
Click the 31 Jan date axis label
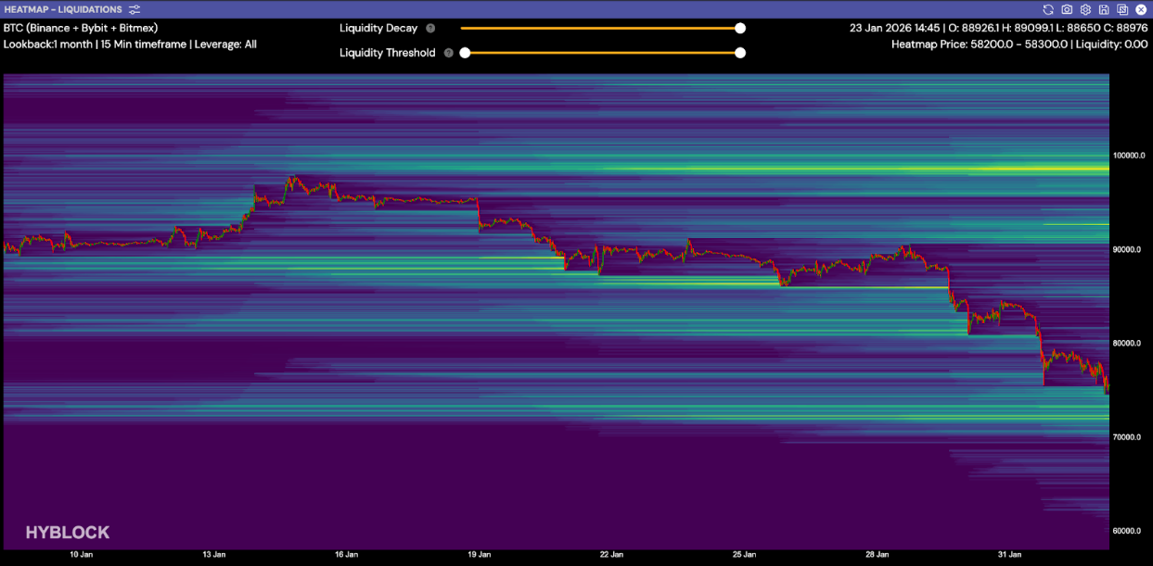[x=1009, y=554]
